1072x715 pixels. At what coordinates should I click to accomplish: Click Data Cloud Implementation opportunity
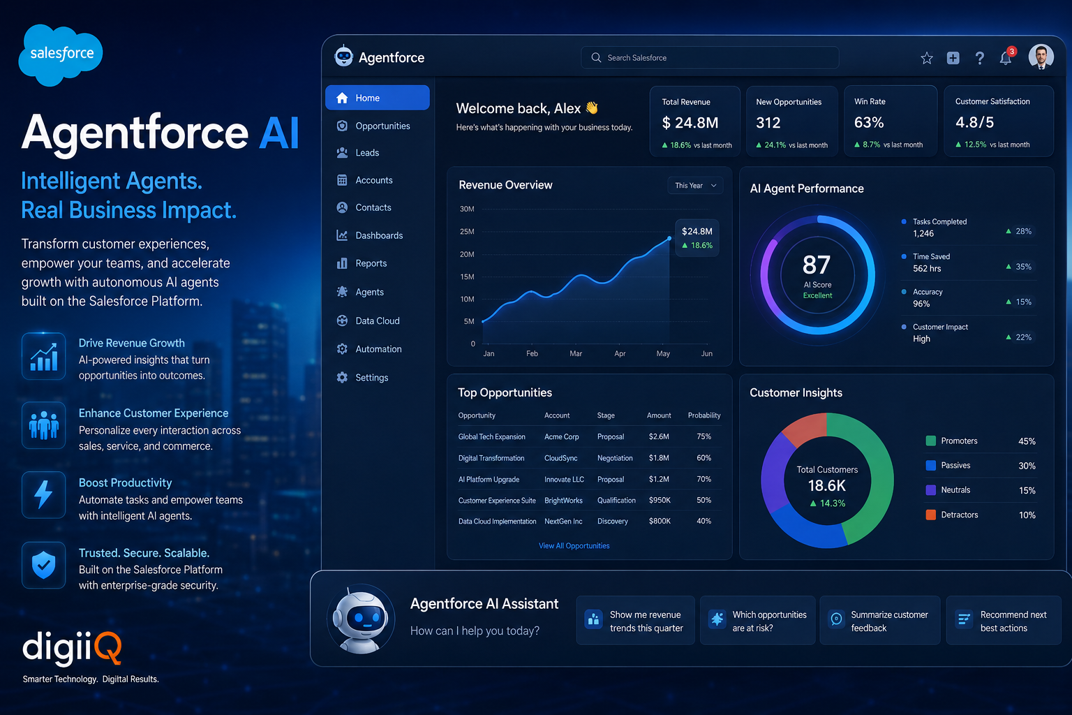click(497, 521)
